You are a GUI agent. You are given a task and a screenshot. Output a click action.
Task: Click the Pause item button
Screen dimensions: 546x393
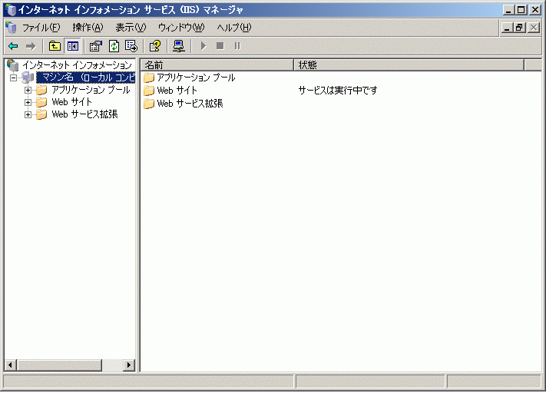[237, 46]
